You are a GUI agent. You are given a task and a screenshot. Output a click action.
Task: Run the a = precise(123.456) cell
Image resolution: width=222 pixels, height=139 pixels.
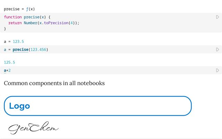[x=217, y=50]
